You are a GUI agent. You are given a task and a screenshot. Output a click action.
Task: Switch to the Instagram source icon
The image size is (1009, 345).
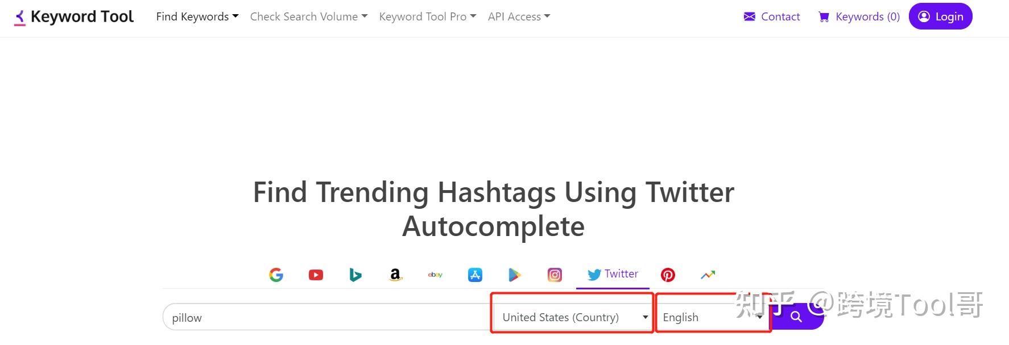tap(555, 275)
